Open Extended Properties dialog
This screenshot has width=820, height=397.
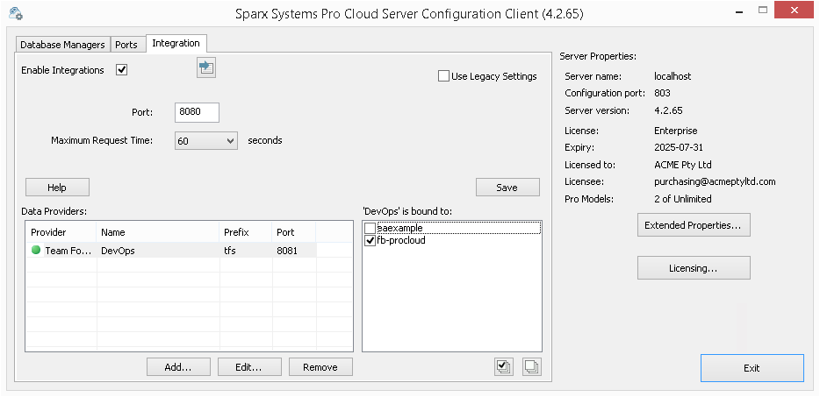pos(693,225)
